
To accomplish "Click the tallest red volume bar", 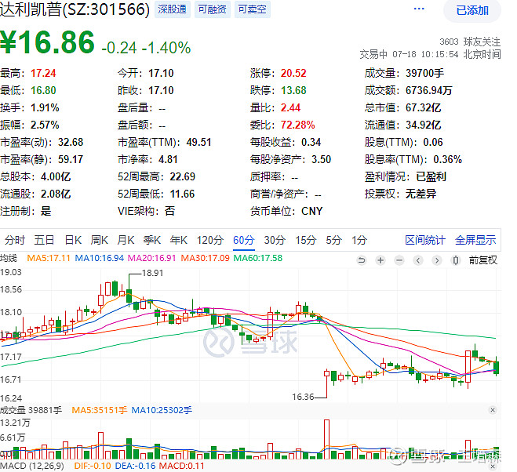I will [326, 439].
